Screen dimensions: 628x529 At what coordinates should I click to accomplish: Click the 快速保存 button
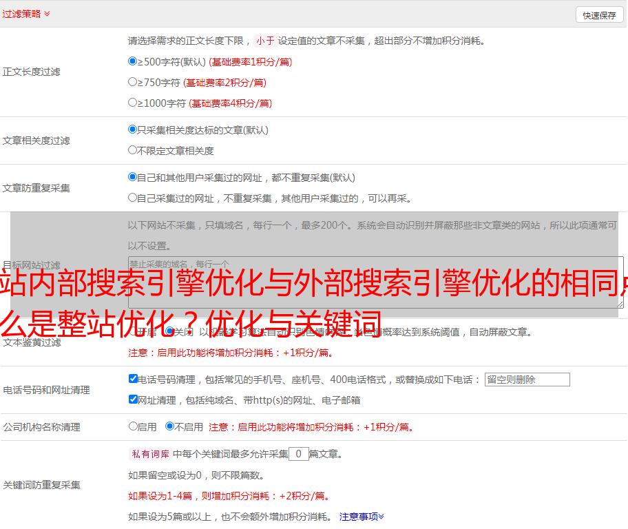tap(599, 15)
